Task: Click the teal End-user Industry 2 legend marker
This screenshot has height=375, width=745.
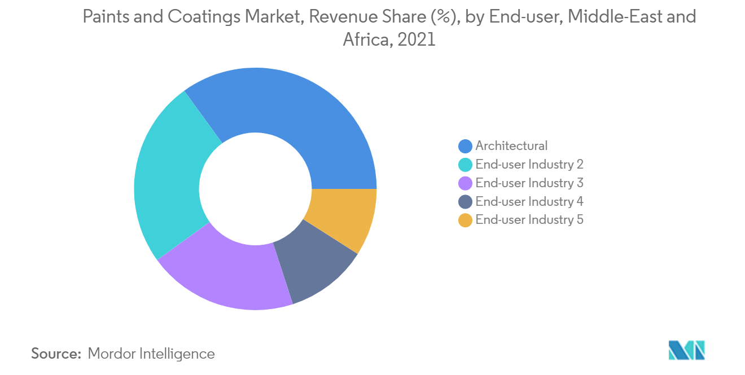Action: pyautogui.click(x=464, y=164)
